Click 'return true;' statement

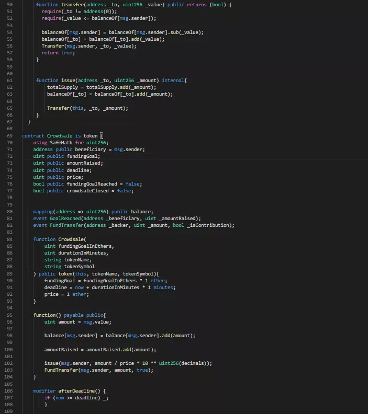[58, 53]
